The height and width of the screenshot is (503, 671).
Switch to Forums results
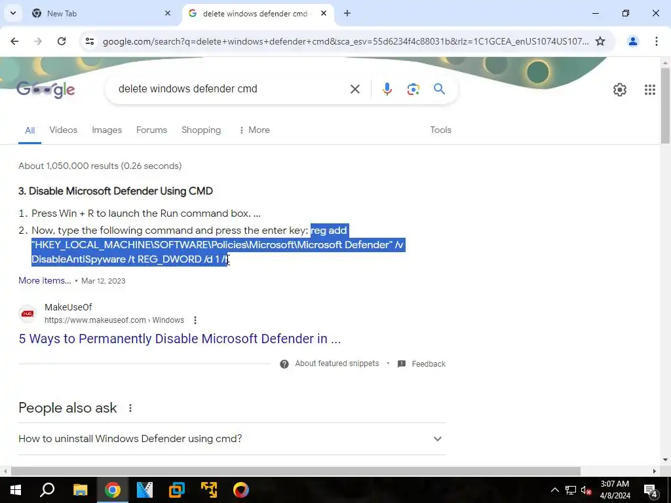tap(151, 130)
